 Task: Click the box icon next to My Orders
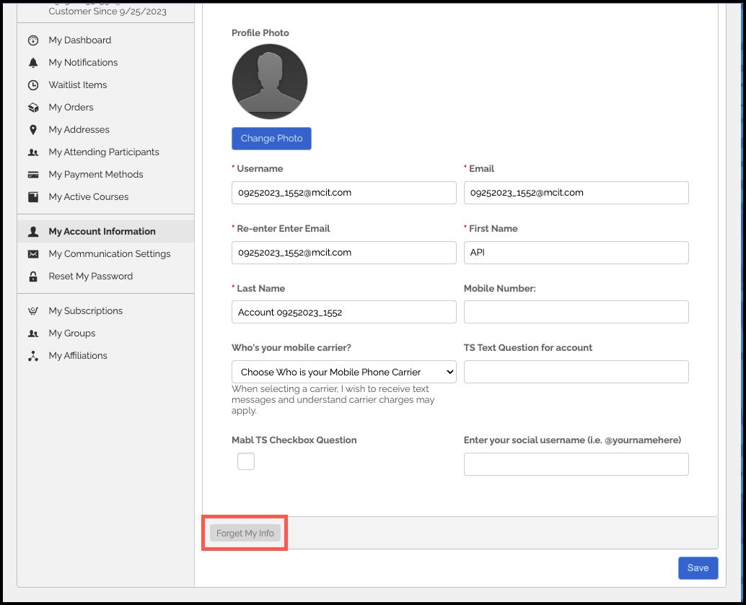33,108
